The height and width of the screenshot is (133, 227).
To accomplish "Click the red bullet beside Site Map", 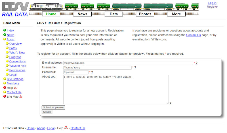I will pos(5,96).
